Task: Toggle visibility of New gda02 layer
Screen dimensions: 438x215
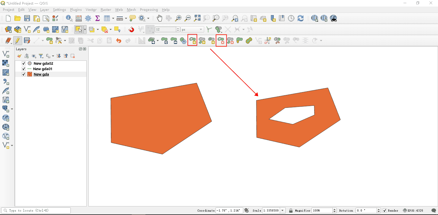Action: point(24,63)
